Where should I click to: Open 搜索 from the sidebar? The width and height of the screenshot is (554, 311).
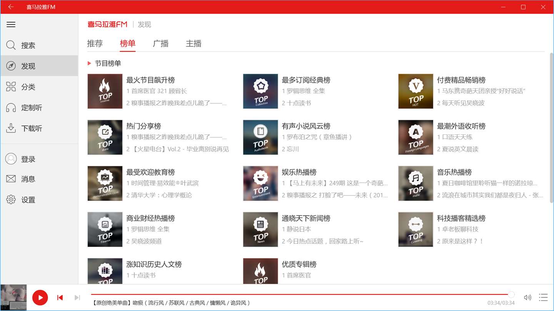tap(39, 45)
